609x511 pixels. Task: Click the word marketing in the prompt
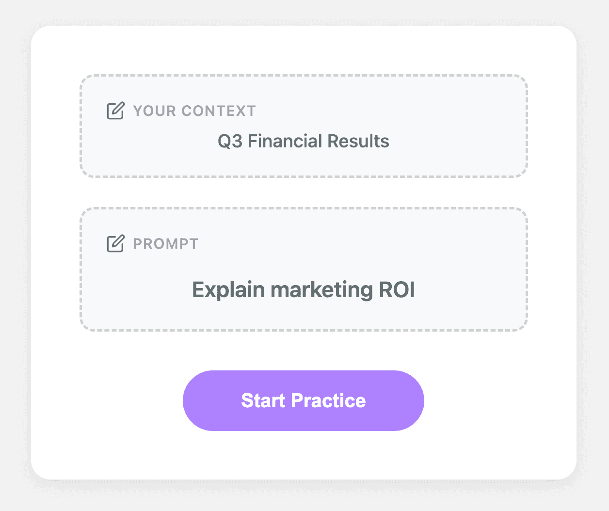pos(321,290)
